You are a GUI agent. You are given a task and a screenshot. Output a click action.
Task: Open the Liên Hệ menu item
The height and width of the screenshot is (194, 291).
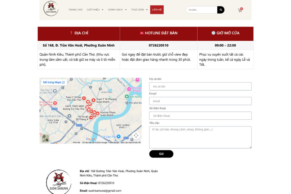pyautogui.click(x=157, y=10)
